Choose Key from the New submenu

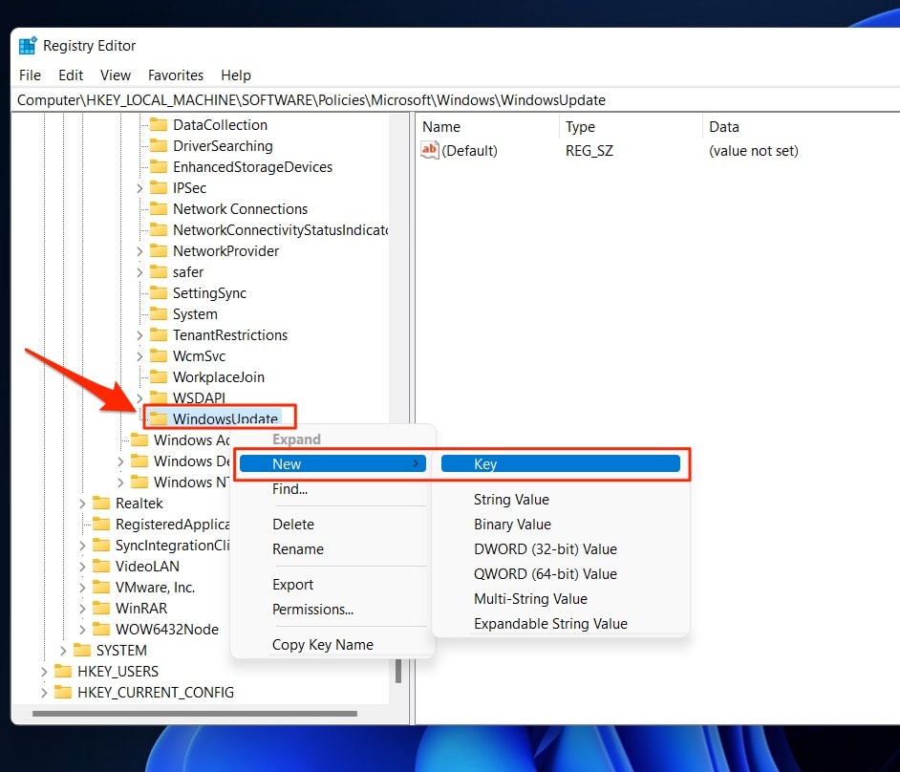[485, 463]
